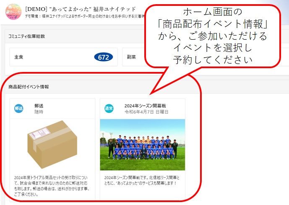Click the blue 郵送 badge icon
289x205 pixels.
pos(19,108)
